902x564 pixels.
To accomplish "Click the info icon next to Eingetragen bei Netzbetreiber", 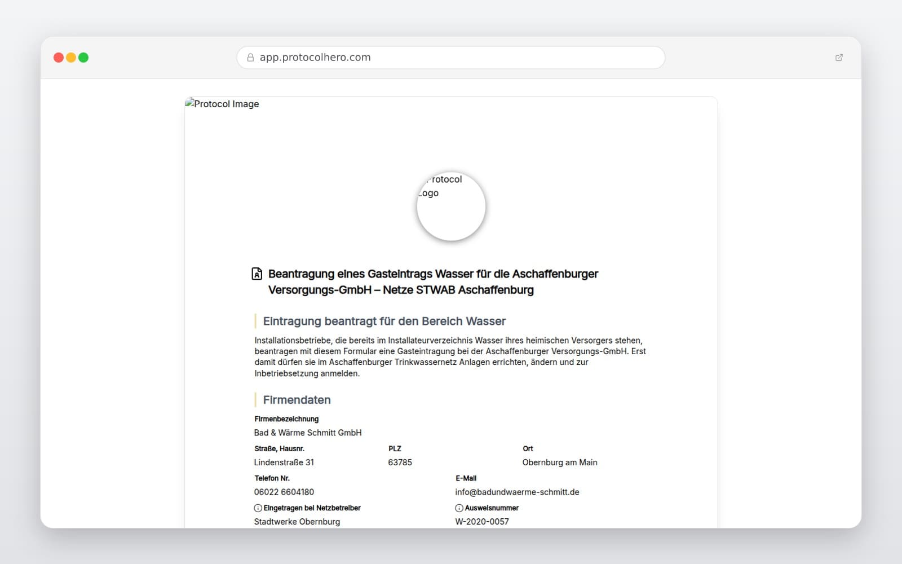I will click(x=258, y=508).
